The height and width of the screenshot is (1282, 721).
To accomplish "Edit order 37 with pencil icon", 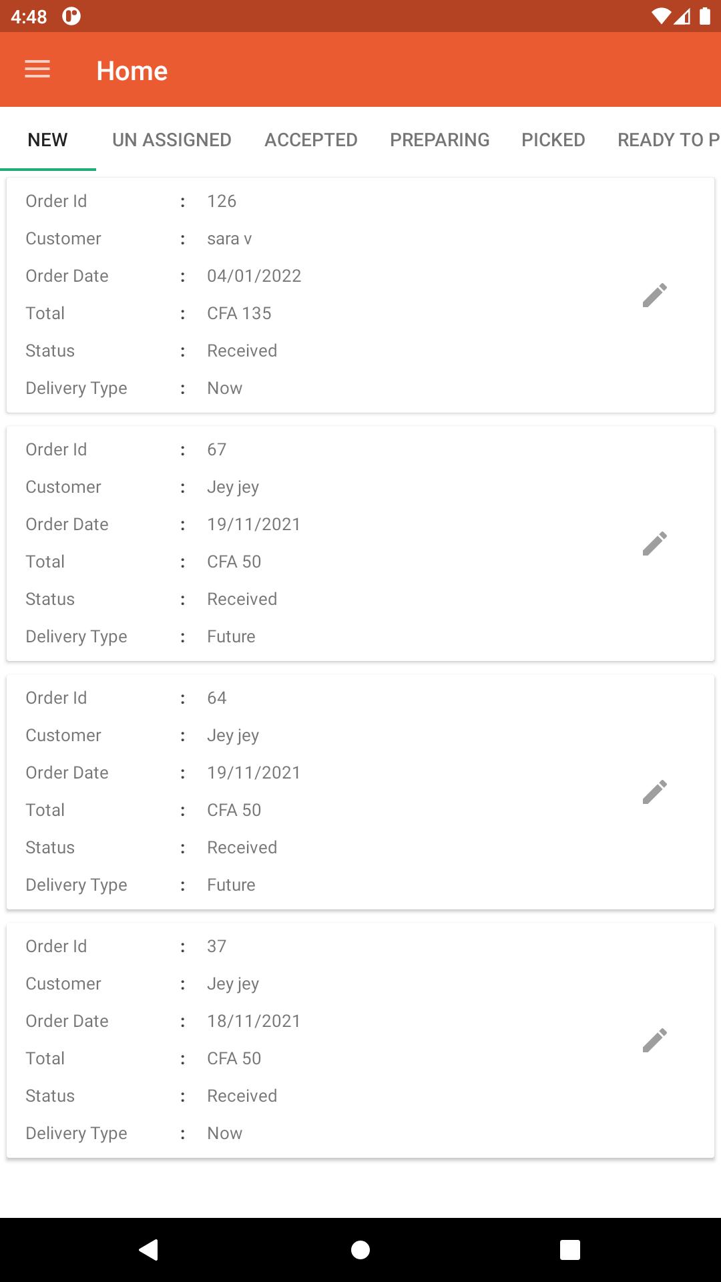I will pos(654,1040).
